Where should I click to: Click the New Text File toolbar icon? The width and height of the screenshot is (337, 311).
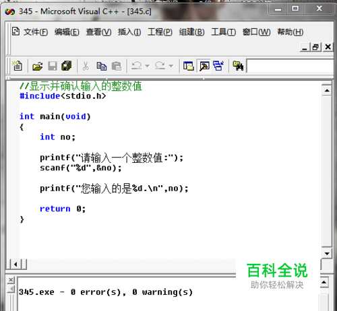click(17, 66)
